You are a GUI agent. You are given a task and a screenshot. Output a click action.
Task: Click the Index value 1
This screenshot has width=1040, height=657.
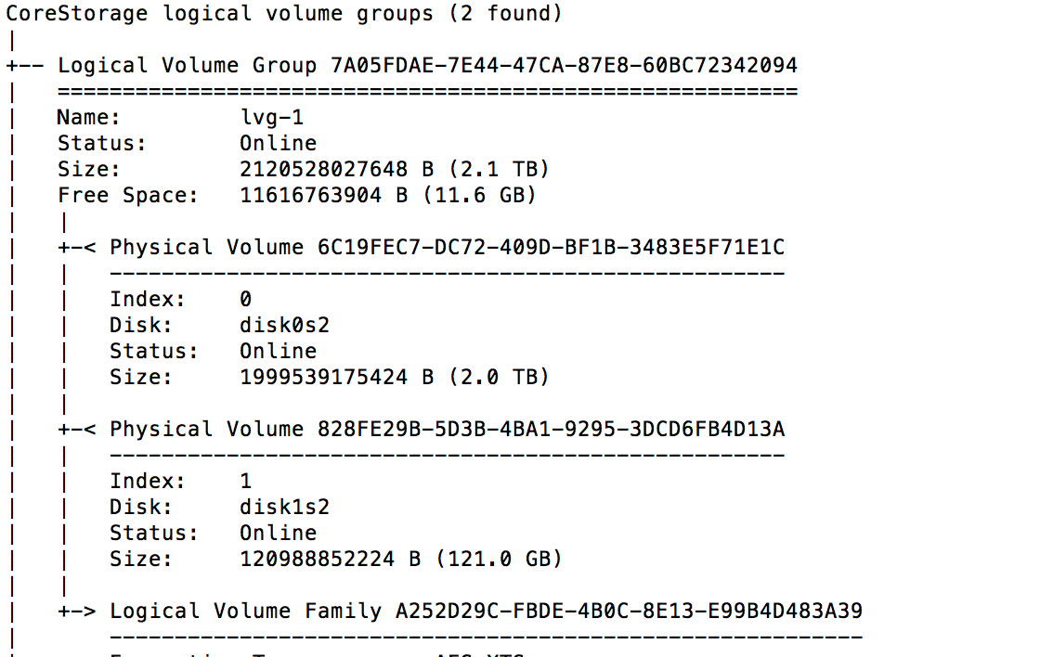pos(245,482)
